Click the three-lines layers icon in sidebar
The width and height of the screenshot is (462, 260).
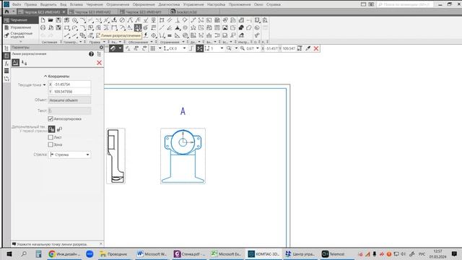6,71
